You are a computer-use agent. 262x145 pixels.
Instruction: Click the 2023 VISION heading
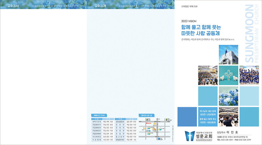[189, 21]
